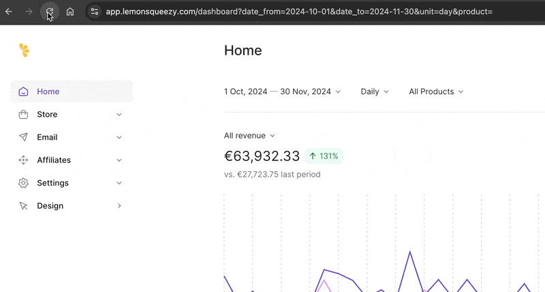Screen dimensions: 545x292
Task: Expand the Affiliates submenu chevron
Action: 119,160
